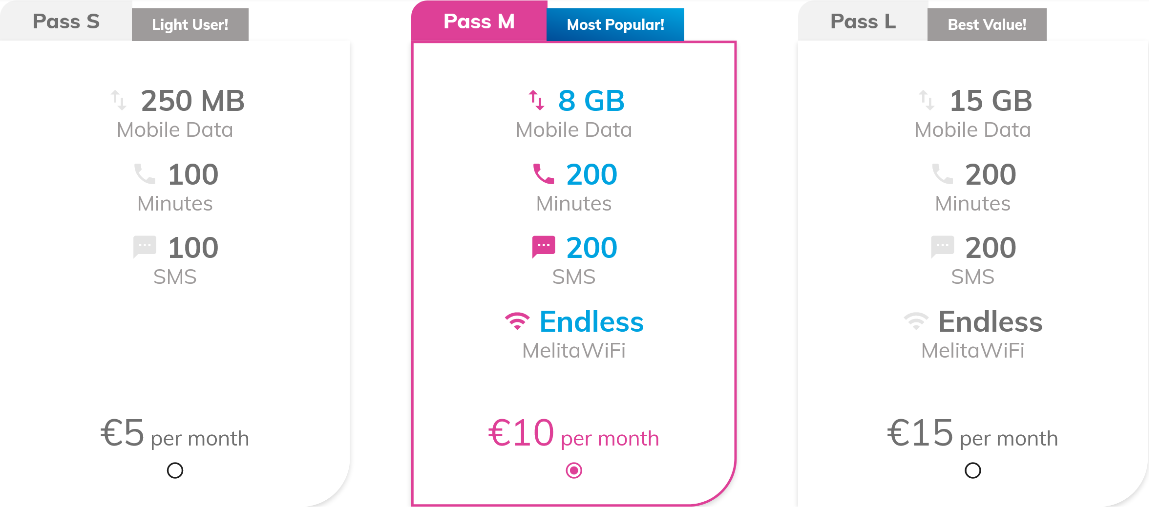Open the Pass L tab header
Screen dimensions: 1160x511
tap(863, 21)
